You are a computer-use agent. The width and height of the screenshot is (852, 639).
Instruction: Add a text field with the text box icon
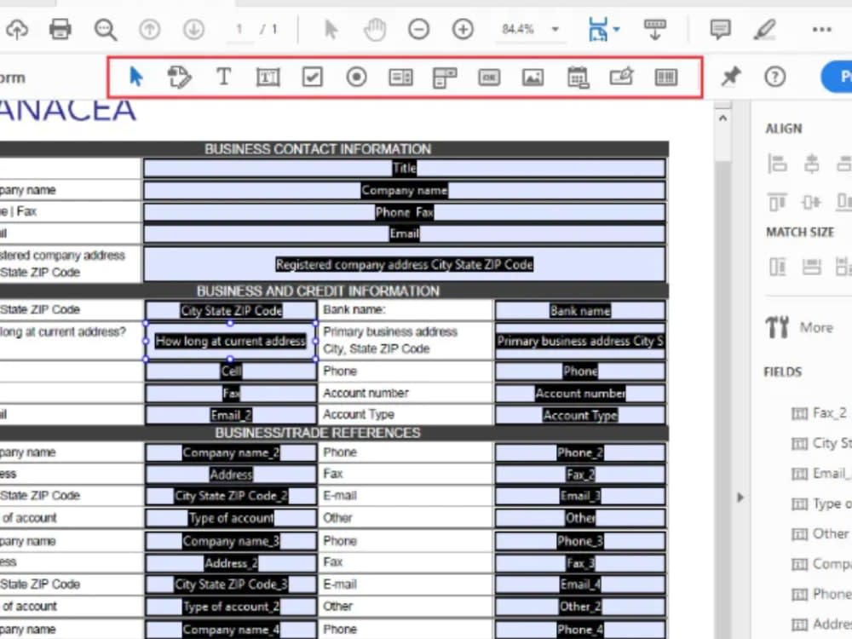[x=268, y=78]
